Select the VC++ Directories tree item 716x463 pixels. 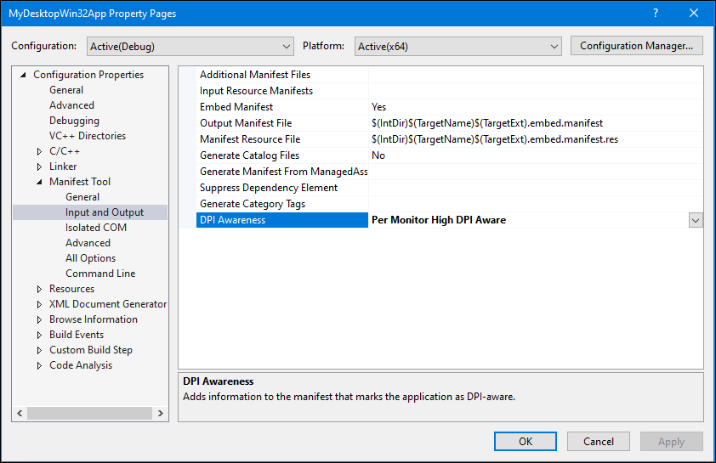[x=88, y=136]
